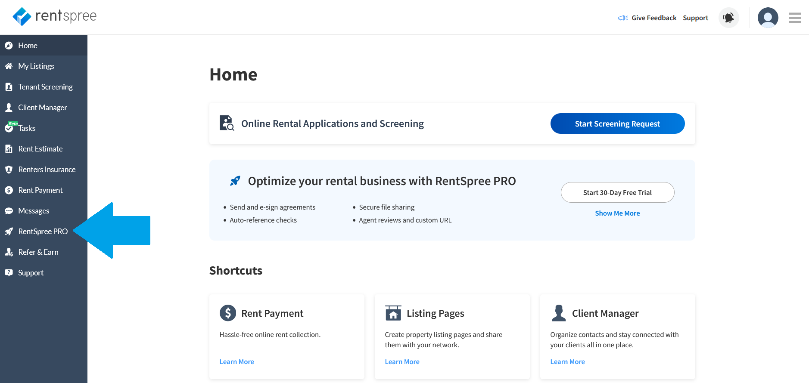The height and width of the screenshot is (383, 809).
Task: Open My Listings in sidebar
Action: pyautogui.click(x=44, y=66)
